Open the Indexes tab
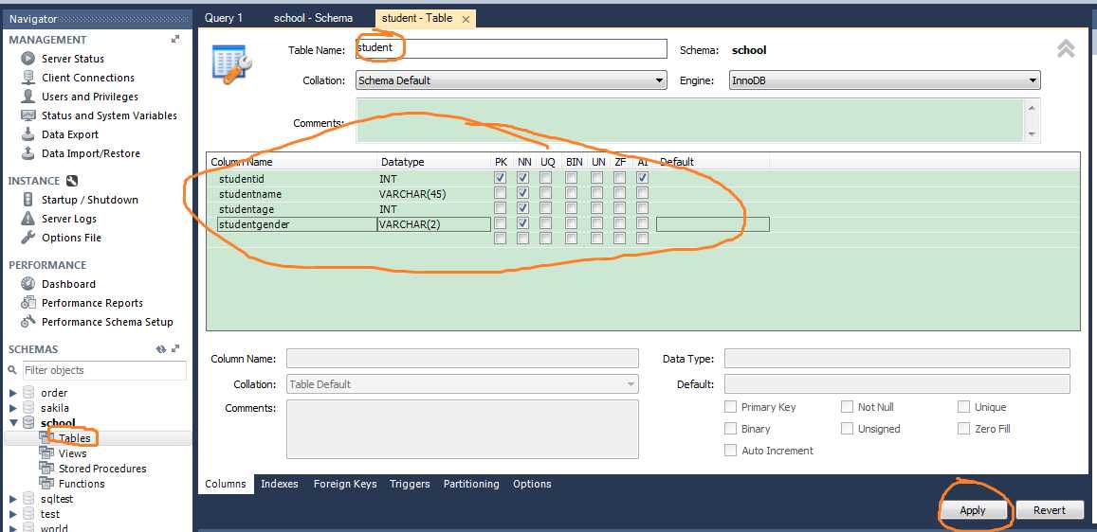The width and height of the screenshot is (1097, 532). point(279,484)
